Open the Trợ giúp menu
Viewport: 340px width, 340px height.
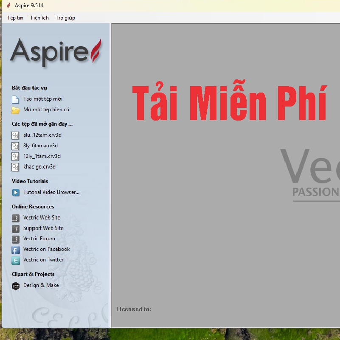[x=65, y=18]
